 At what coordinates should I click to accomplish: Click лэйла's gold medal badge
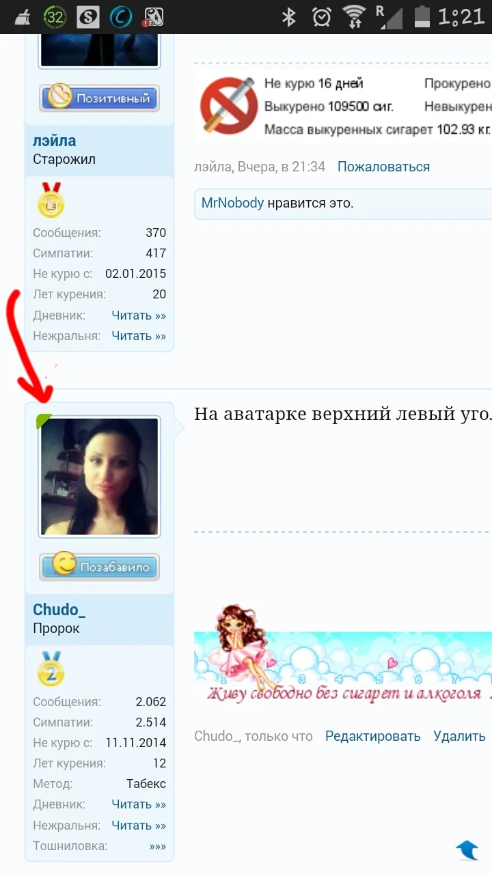pos(51,199)
